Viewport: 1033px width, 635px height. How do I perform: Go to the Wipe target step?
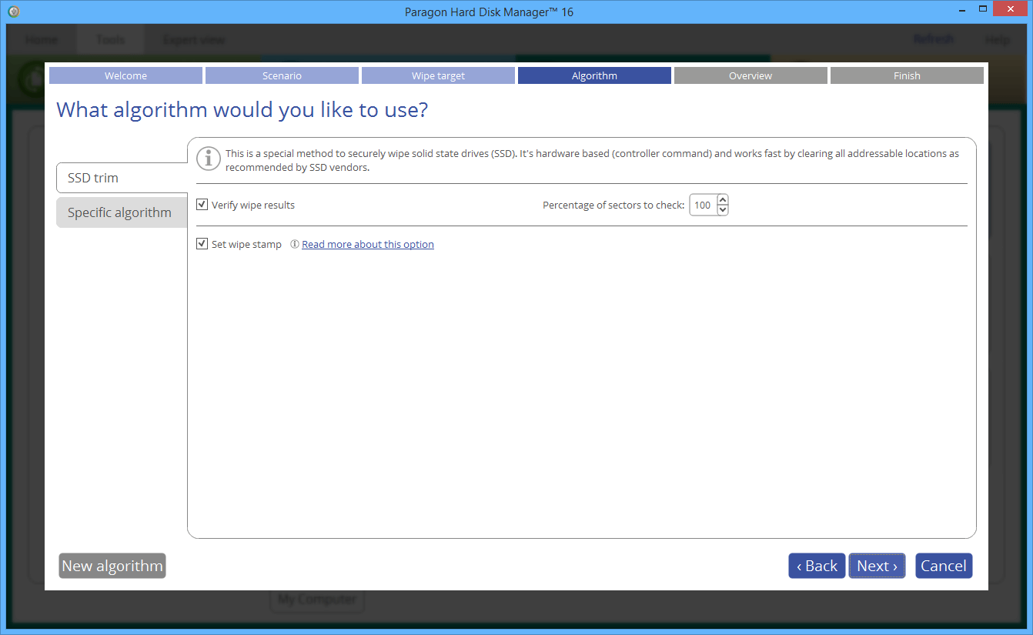[x=438, y=75]
